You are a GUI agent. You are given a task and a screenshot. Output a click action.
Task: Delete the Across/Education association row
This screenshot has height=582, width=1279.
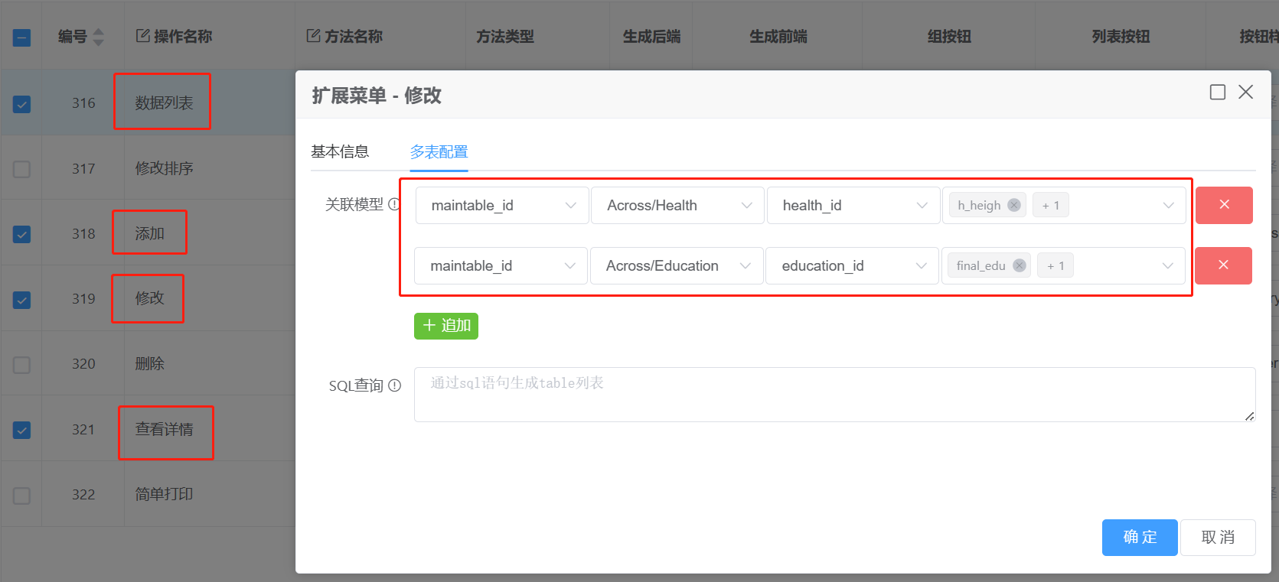(x=1223, y=265)
